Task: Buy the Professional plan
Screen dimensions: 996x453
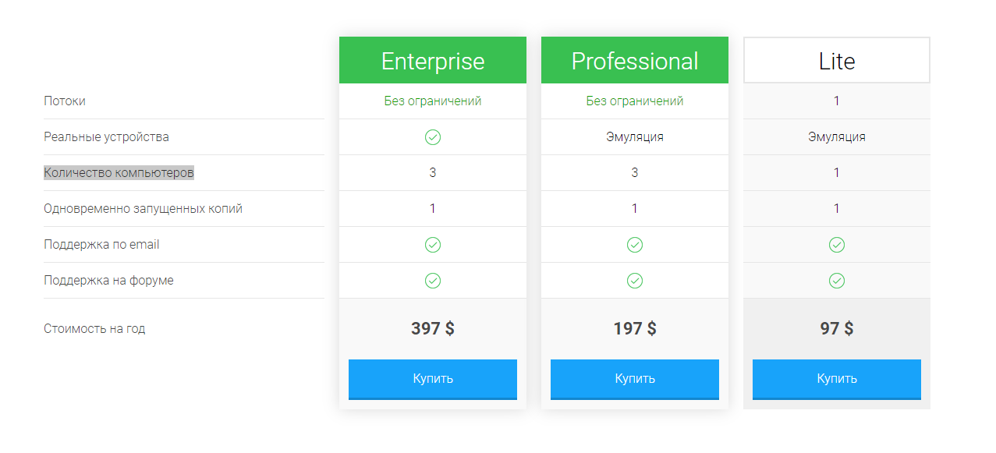Action: click(x=635, y=379)
